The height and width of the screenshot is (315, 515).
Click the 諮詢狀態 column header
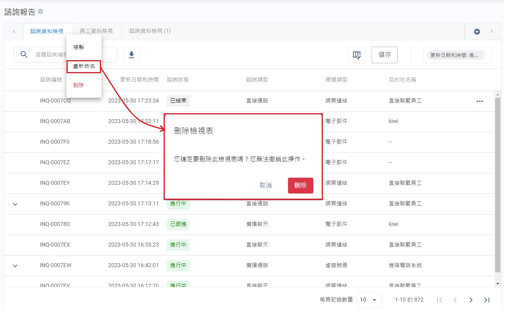click(x=178, y=80)
